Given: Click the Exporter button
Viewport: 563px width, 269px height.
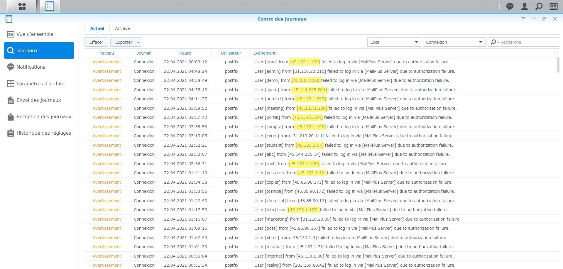Looking at the screenshot, I should (123, 42).
